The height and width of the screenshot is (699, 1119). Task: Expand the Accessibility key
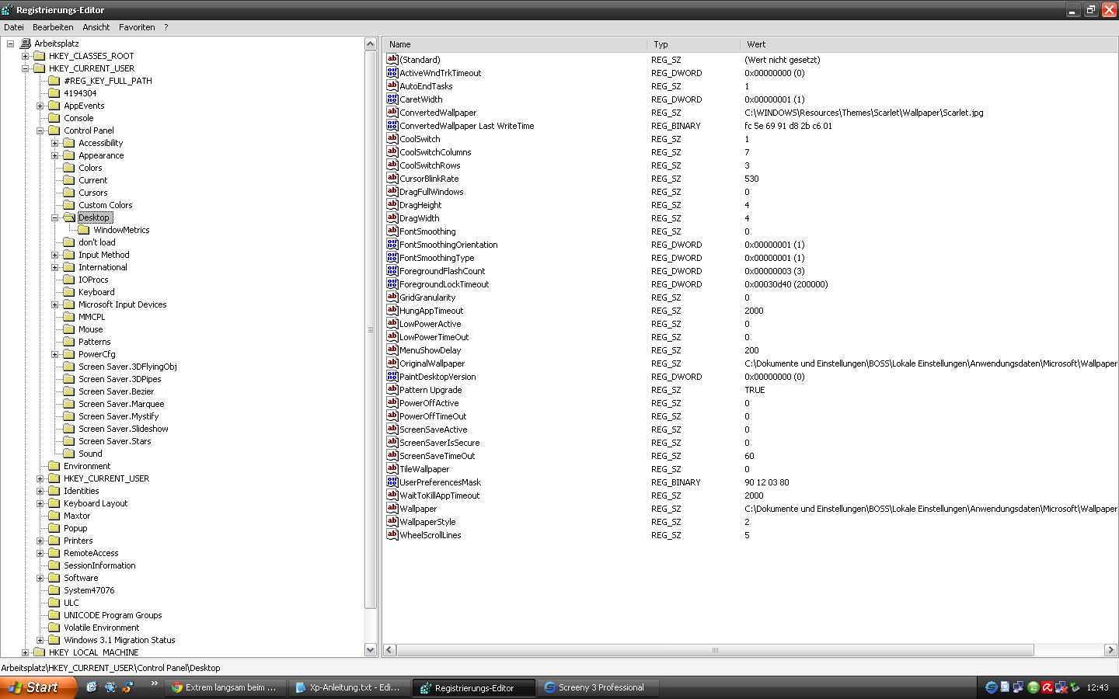coord(55,143)
